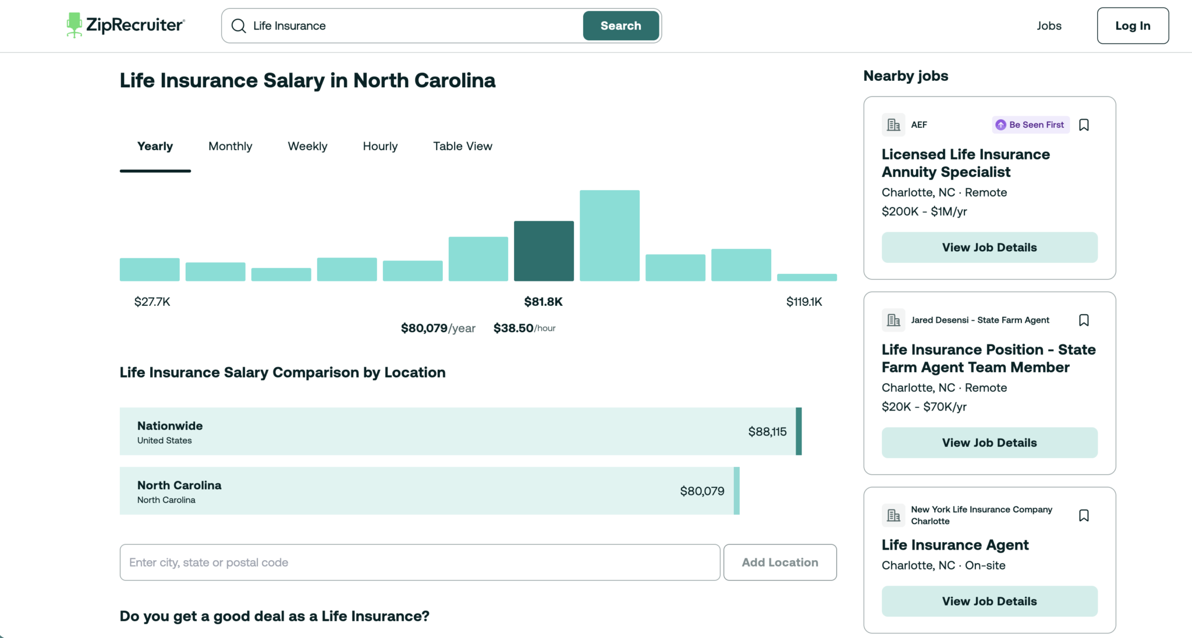Viewport: 1192px width, 638px height.
Task: Click the Log In button
Action: point(1133,26)
